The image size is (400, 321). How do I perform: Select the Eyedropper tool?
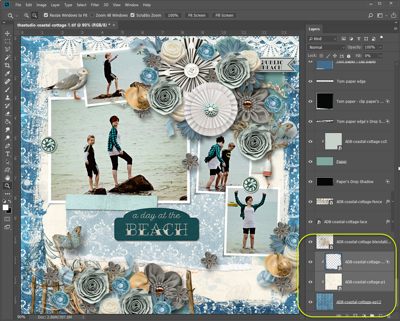(7, 73)
